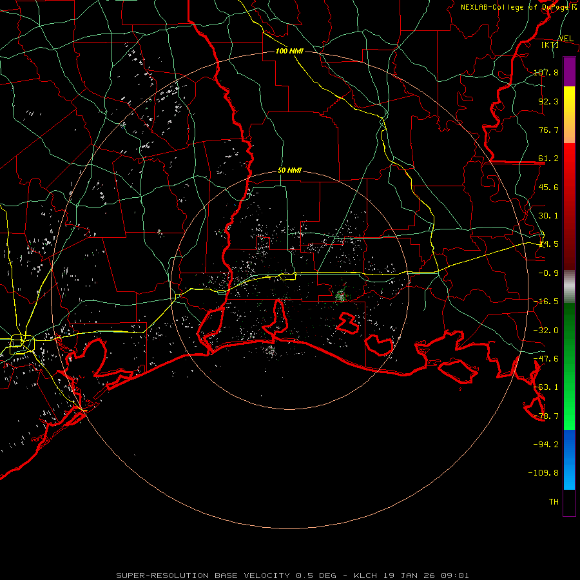Click the [KT] units label
Image resolution: width=580 pixels, height=580 pixels.
550,44
